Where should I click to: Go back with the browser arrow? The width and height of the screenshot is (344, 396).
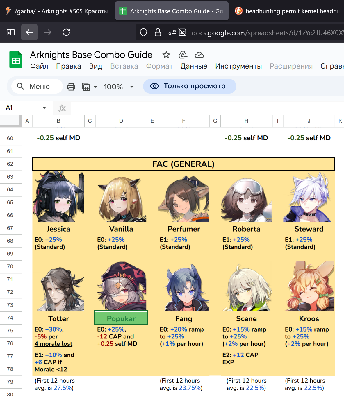tap(29, 32)
